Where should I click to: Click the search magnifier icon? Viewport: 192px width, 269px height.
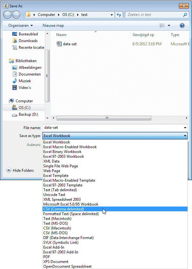click(x=185, y=15)
